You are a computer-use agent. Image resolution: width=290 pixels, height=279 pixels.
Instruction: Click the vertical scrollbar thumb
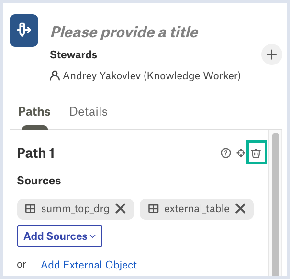276,204
